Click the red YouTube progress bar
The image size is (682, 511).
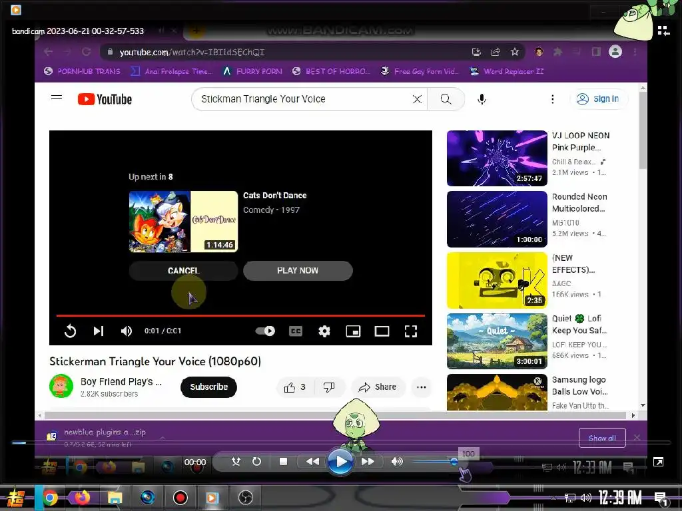(x=240, y=315)
